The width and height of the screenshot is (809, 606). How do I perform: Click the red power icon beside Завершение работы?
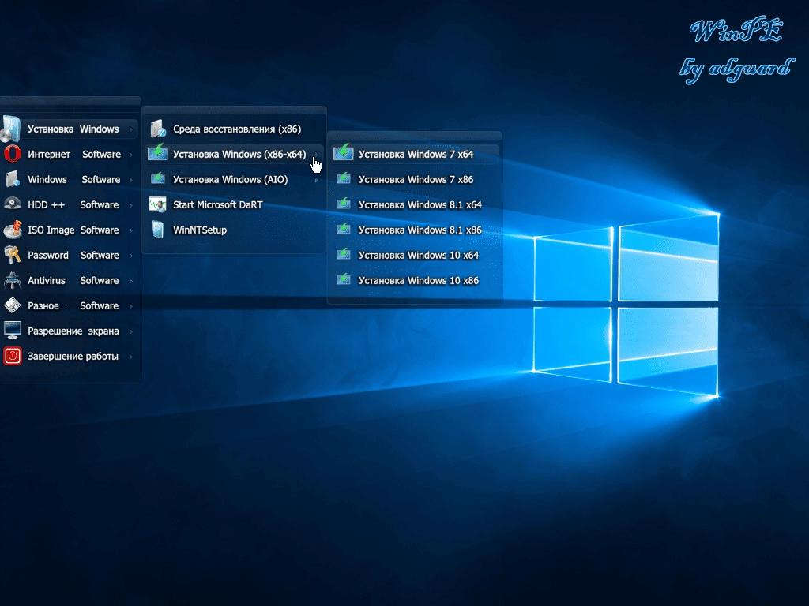click(13, 356)
